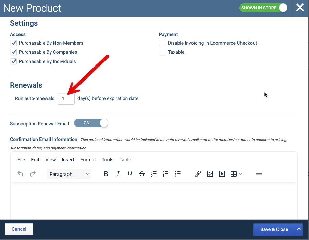Screen dimensions: 309x240
Task: Insert a numbered list
Action: tap(165, 174)
